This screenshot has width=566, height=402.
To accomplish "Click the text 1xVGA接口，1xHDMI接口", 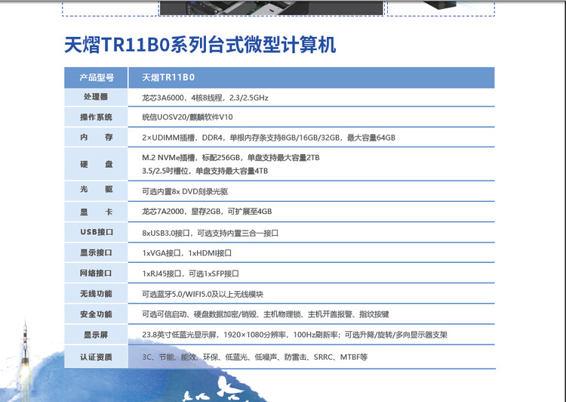I will (x=186, y=253).
